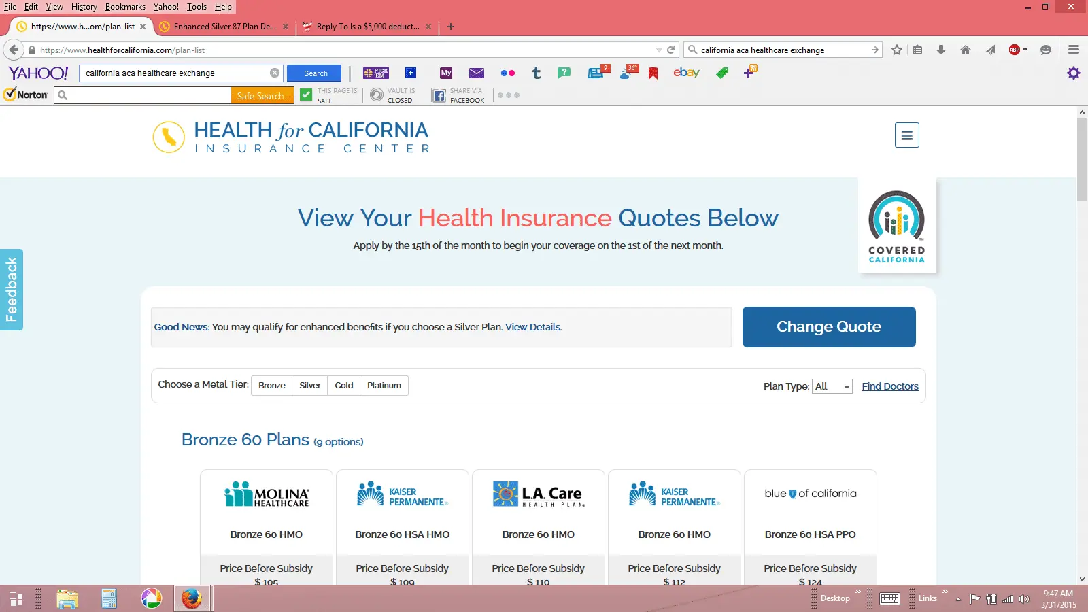
Task: Switch to Reply To Is a $5,000 deductible tab
Action: pos(367,27)
